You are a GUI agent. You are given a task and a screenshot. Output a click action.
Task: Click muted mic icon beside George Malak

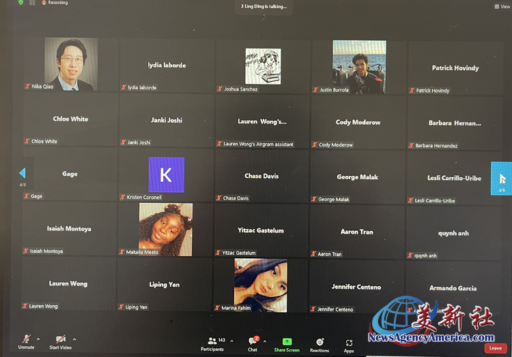(314, 199)
